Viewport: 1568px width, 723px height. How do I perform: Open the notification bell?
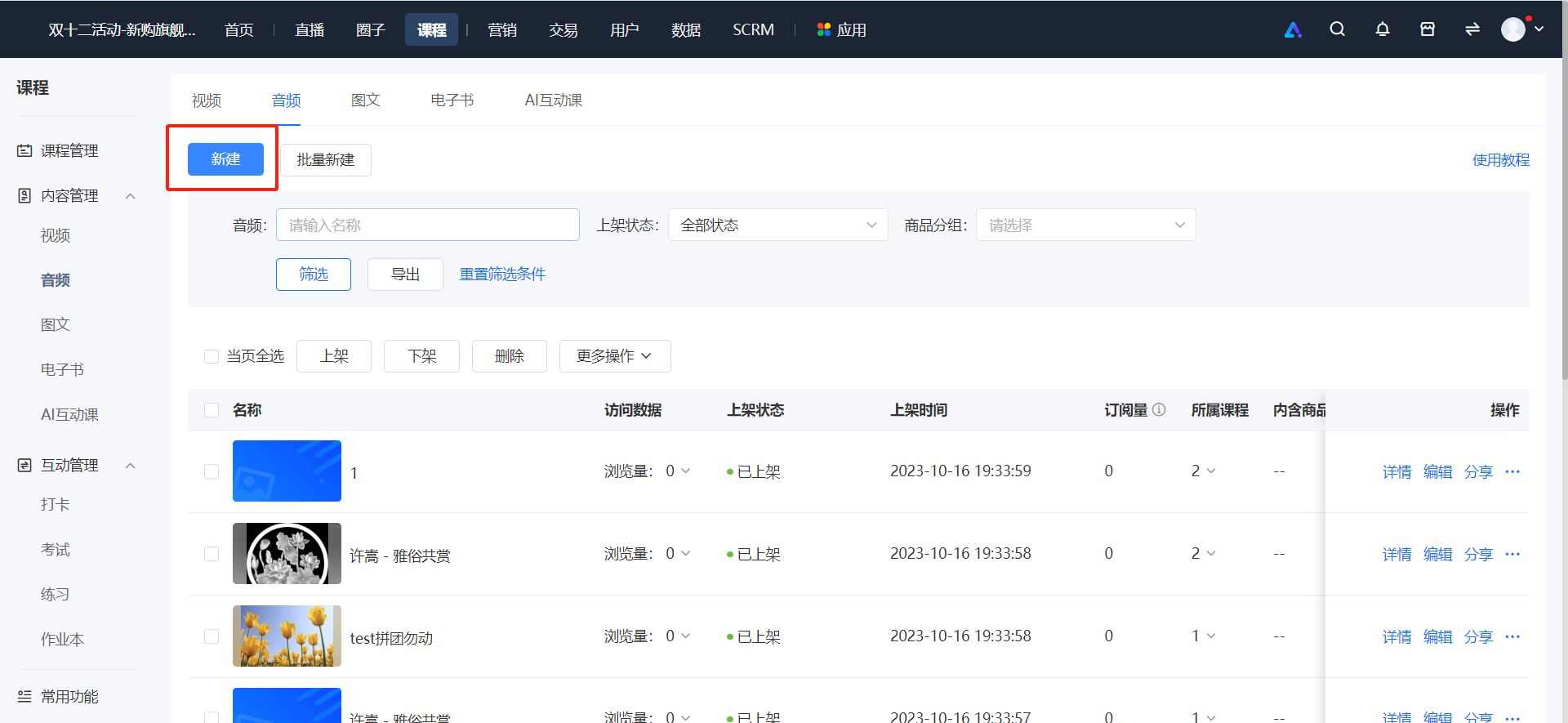tap(1382, 29)
